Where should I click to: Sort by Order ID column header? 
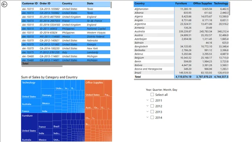click(x=45, y=4)
